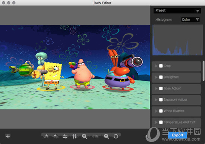This screenshot has width=205, height=144.
Task: Click the Histogram label
Action: tap(163, 20)
